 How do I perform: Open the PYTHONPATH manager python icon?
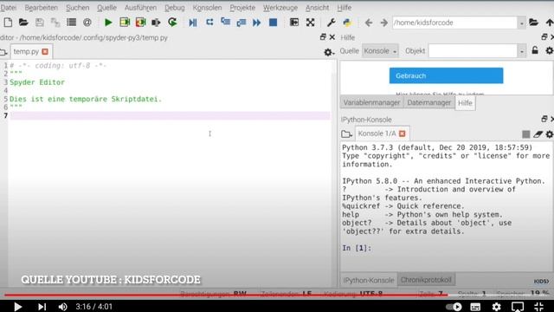tap(347, 23)
